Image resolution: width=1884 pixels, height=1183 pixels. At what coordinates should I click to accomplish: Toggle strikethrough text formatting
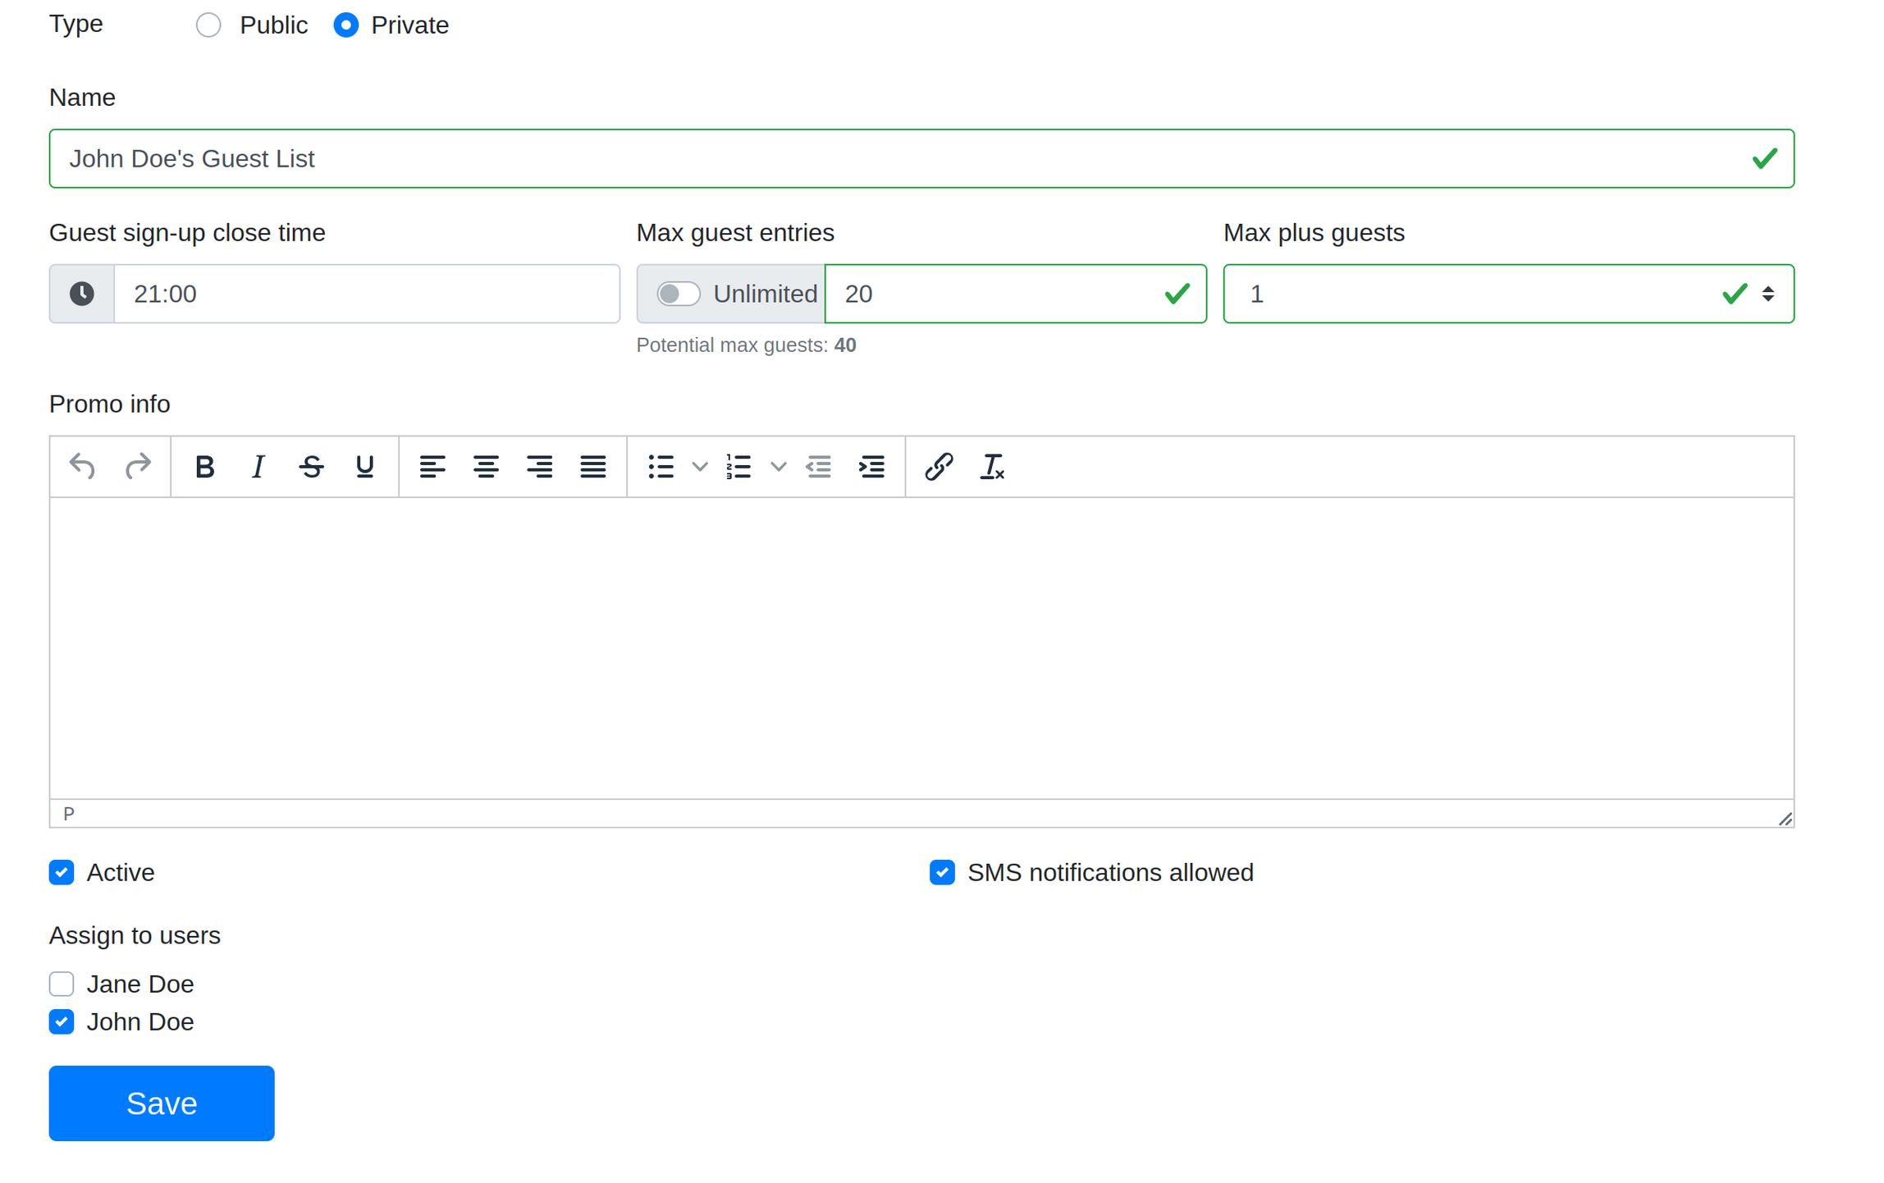coord(311,467)
